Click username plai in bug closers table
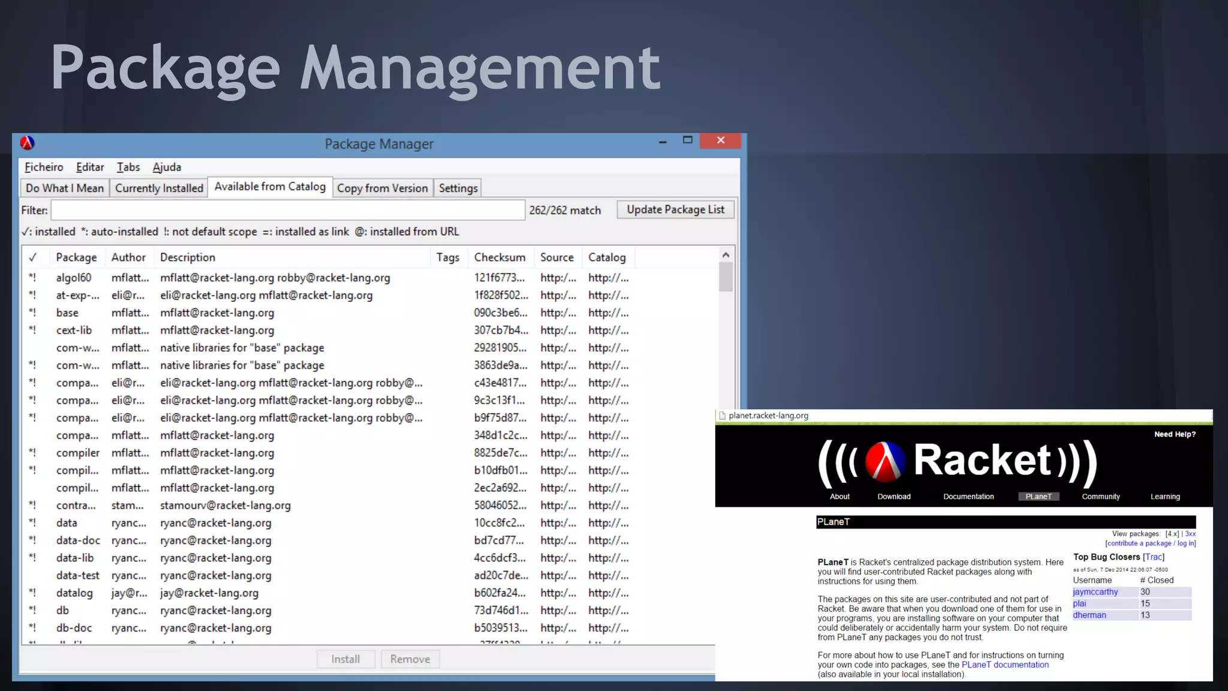This screenshot has height=691, width=1228. tap(1079, 603)
